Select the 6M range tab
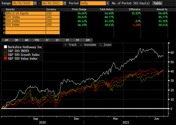 click(27, 40)
